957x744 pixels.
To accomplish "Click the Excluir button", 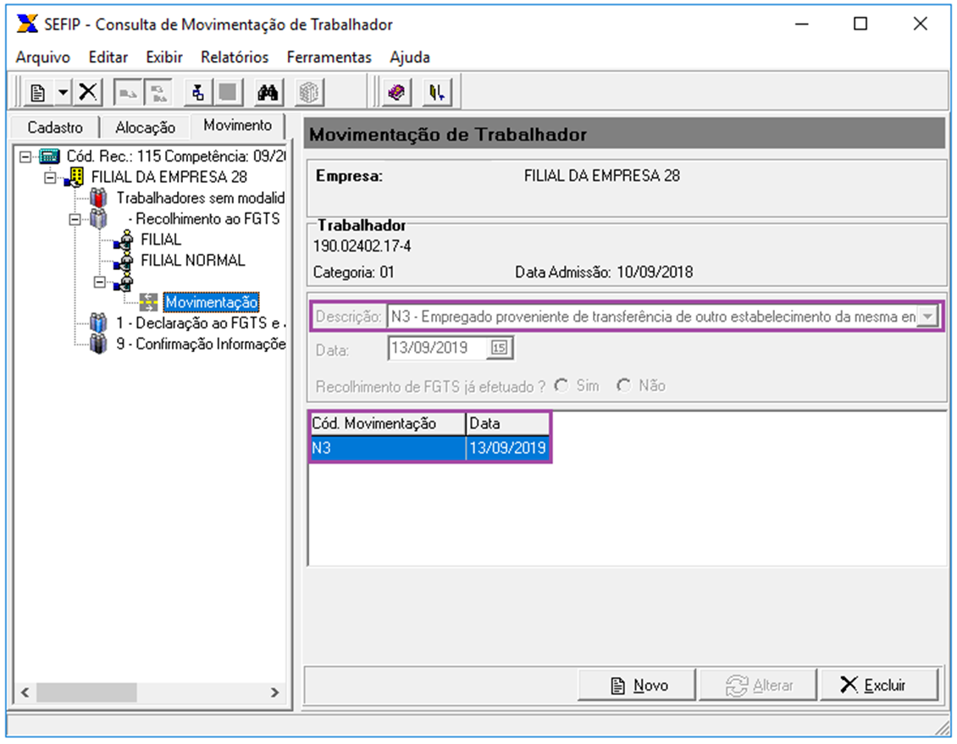I will [878, 685].
